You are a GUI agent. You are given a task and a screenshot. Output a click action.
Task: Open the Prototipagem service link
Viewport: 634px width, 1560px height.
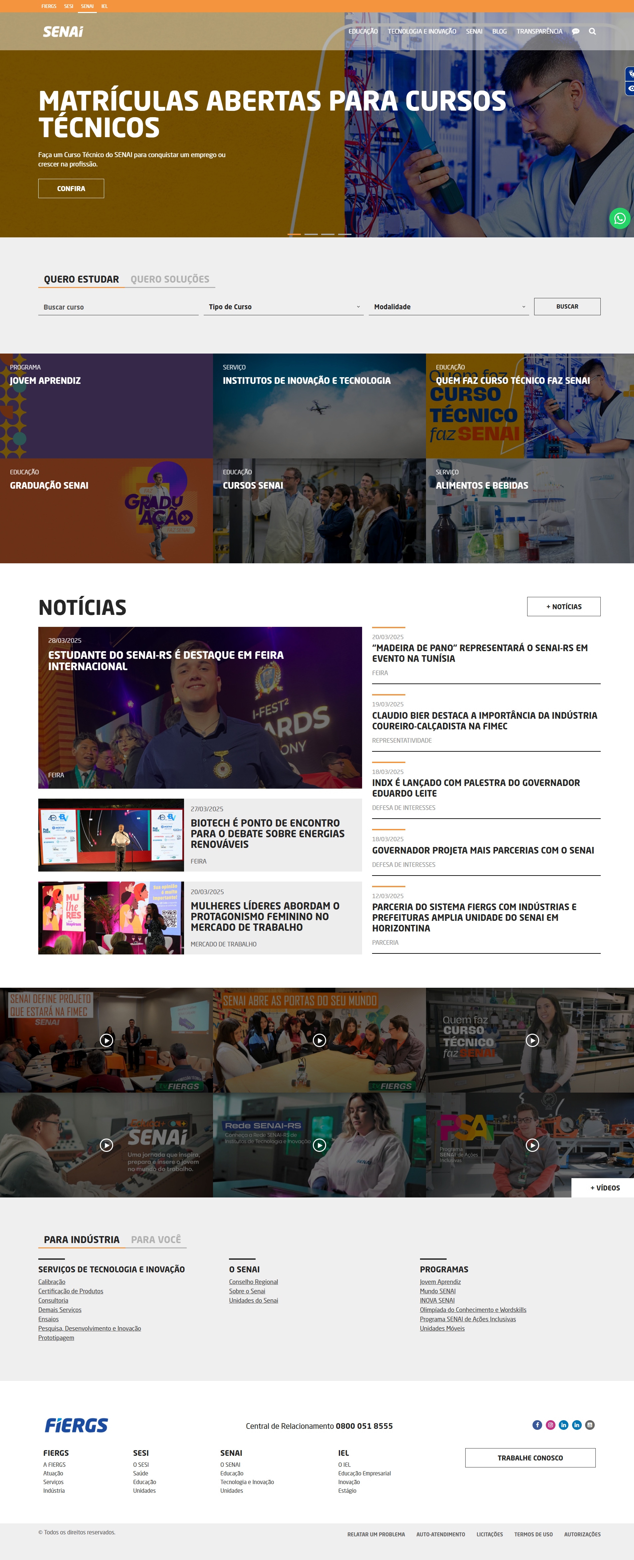pos(56,1338)
